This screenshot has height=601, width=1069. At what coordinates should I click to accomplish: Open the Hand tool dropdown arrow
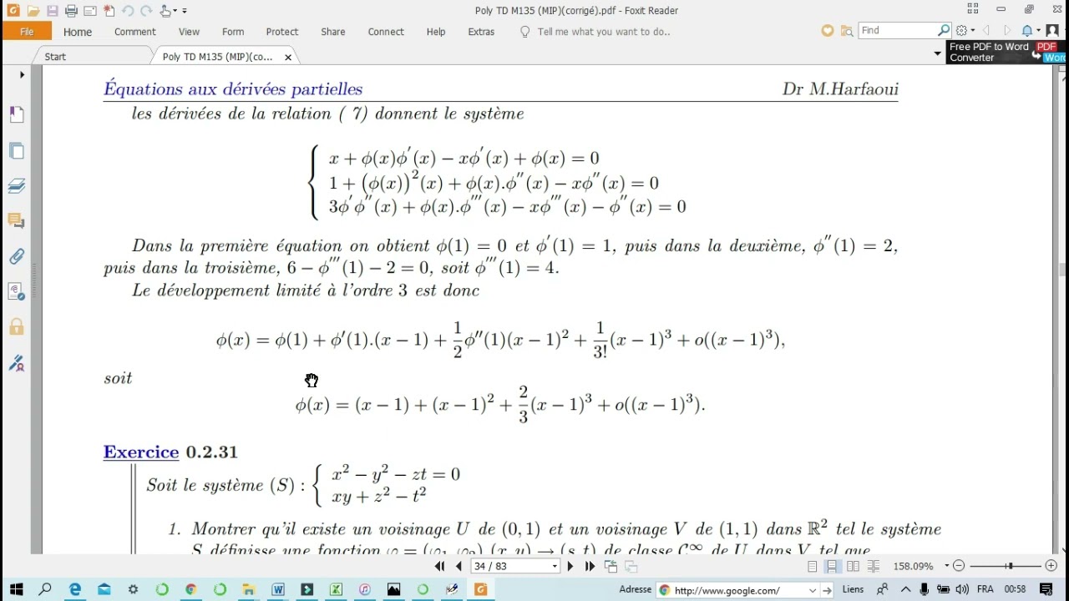[175, 11]
